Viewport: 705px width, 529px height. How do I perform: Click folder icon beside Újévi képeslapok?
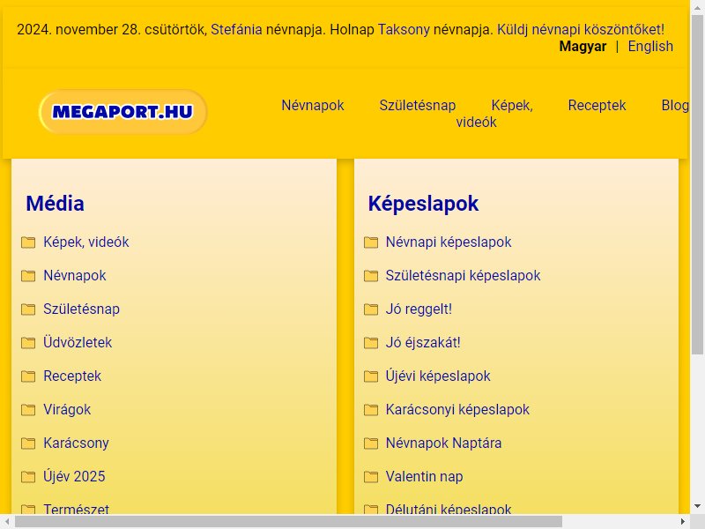point(371,376)
